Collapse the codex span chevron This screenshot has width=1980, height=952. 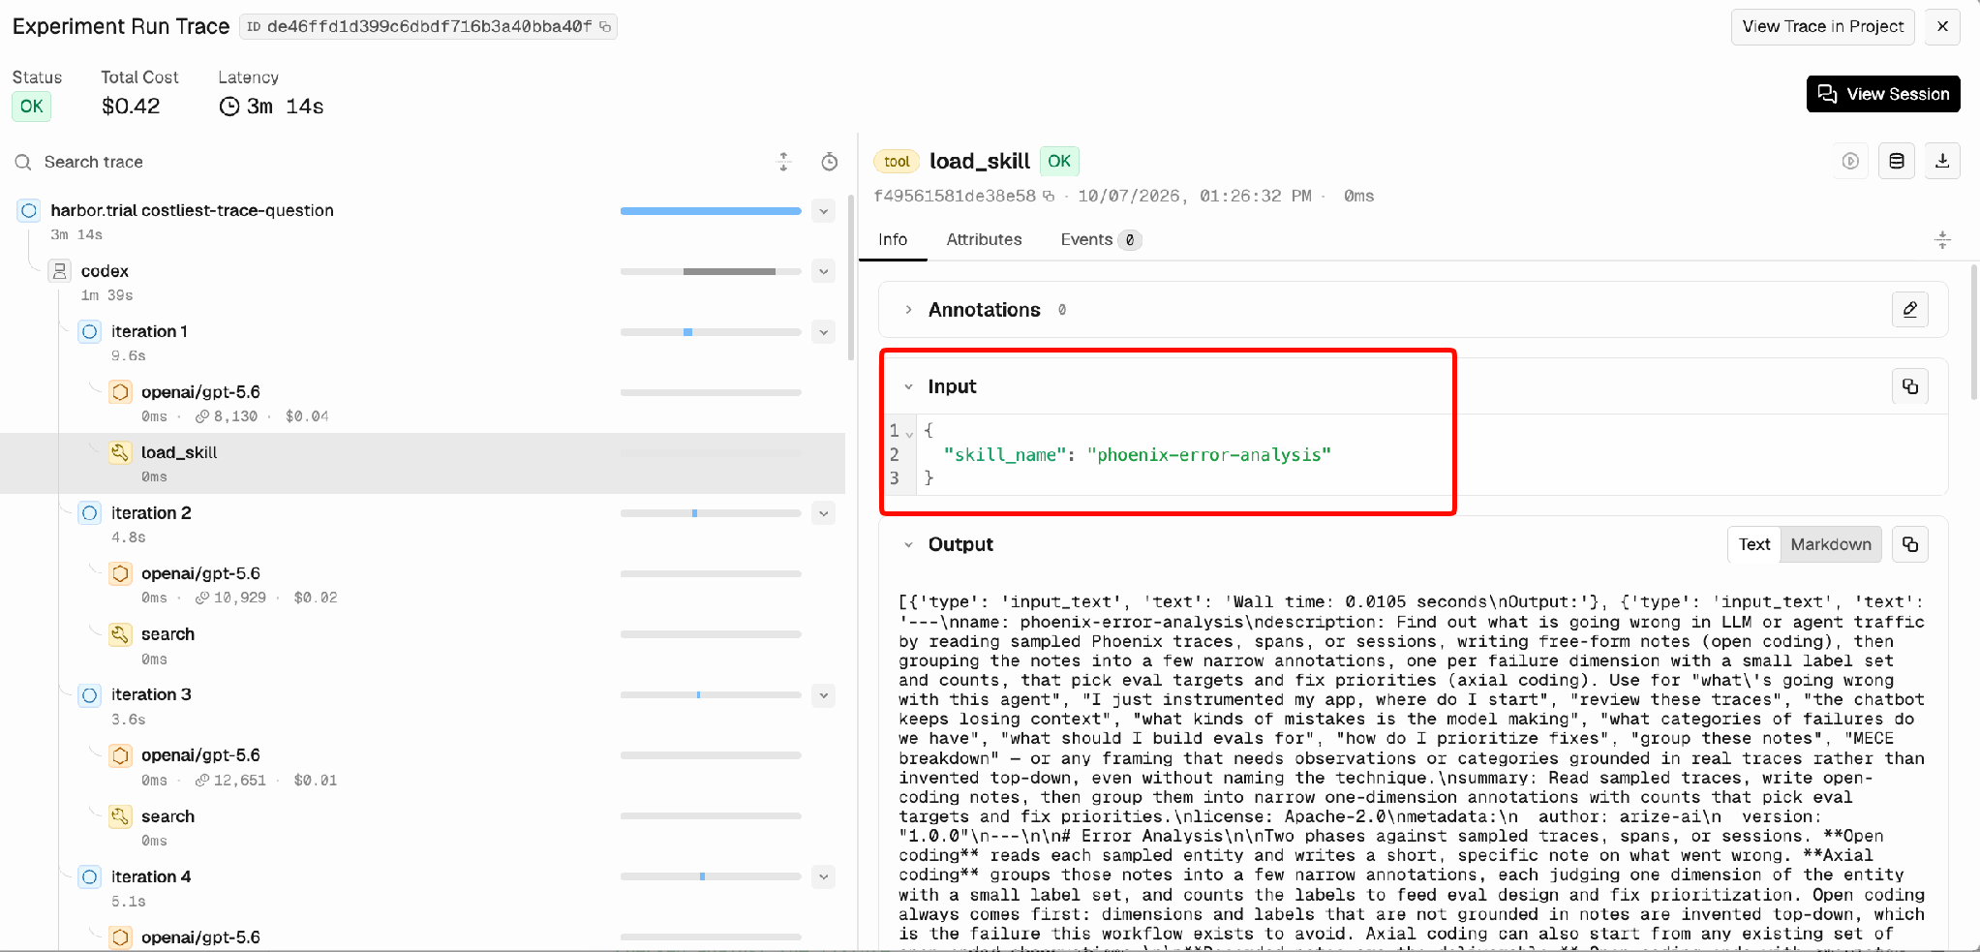point(824,271)
